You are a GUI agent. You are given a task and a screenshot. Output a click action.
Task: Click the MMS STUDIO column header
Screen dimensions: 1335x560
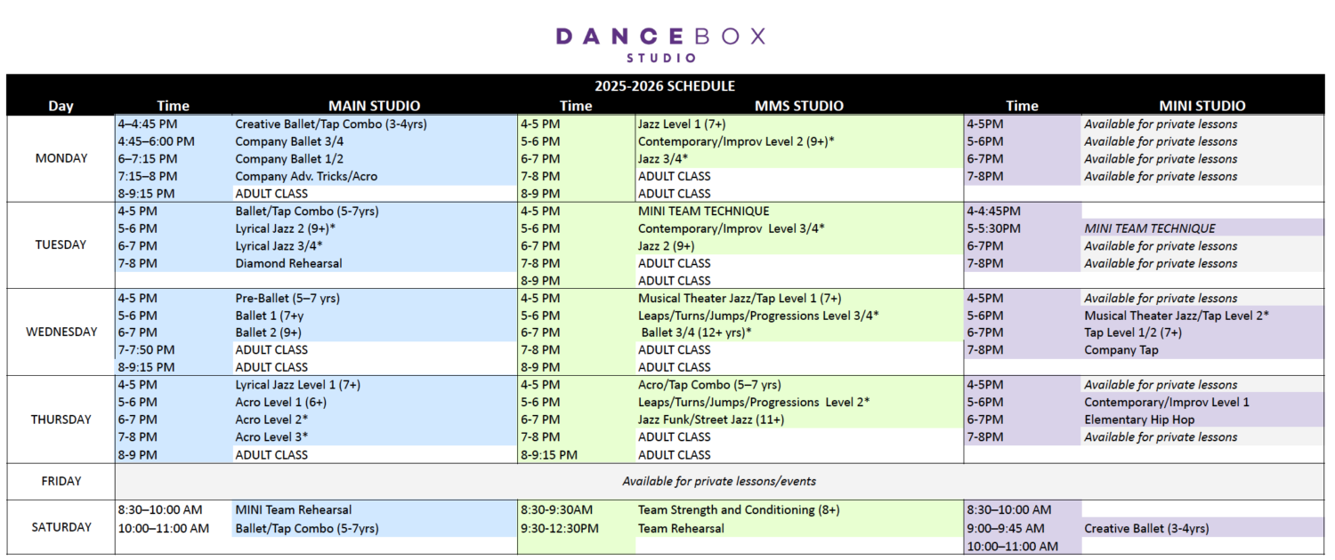(x=798, y=106)
